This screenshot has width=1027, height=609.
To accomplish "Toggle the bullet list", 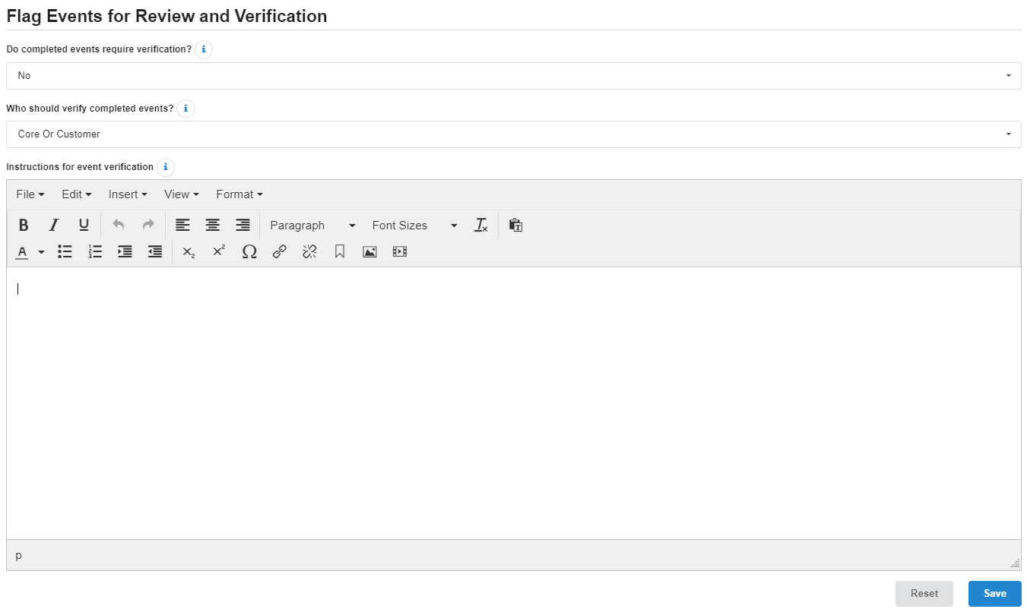I will tap(65, 251).
